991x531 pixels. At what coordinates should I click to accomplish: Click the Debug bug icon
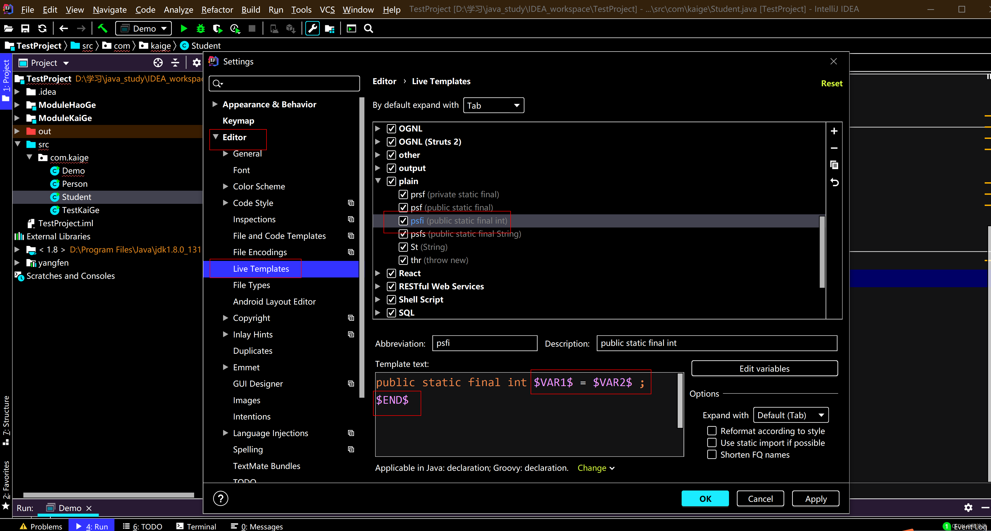click(x=201, y=28)
